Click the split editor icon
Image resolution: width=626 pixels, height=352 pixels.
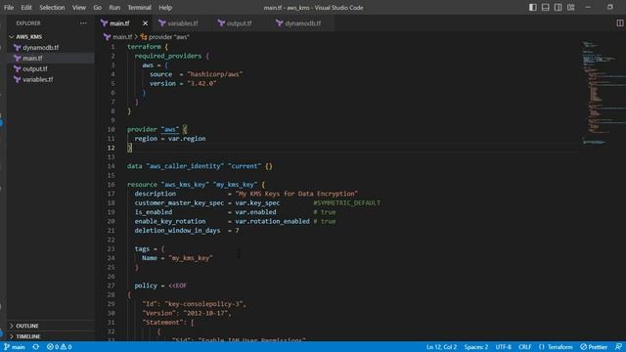pyautogui.click(x=619, y=23)
